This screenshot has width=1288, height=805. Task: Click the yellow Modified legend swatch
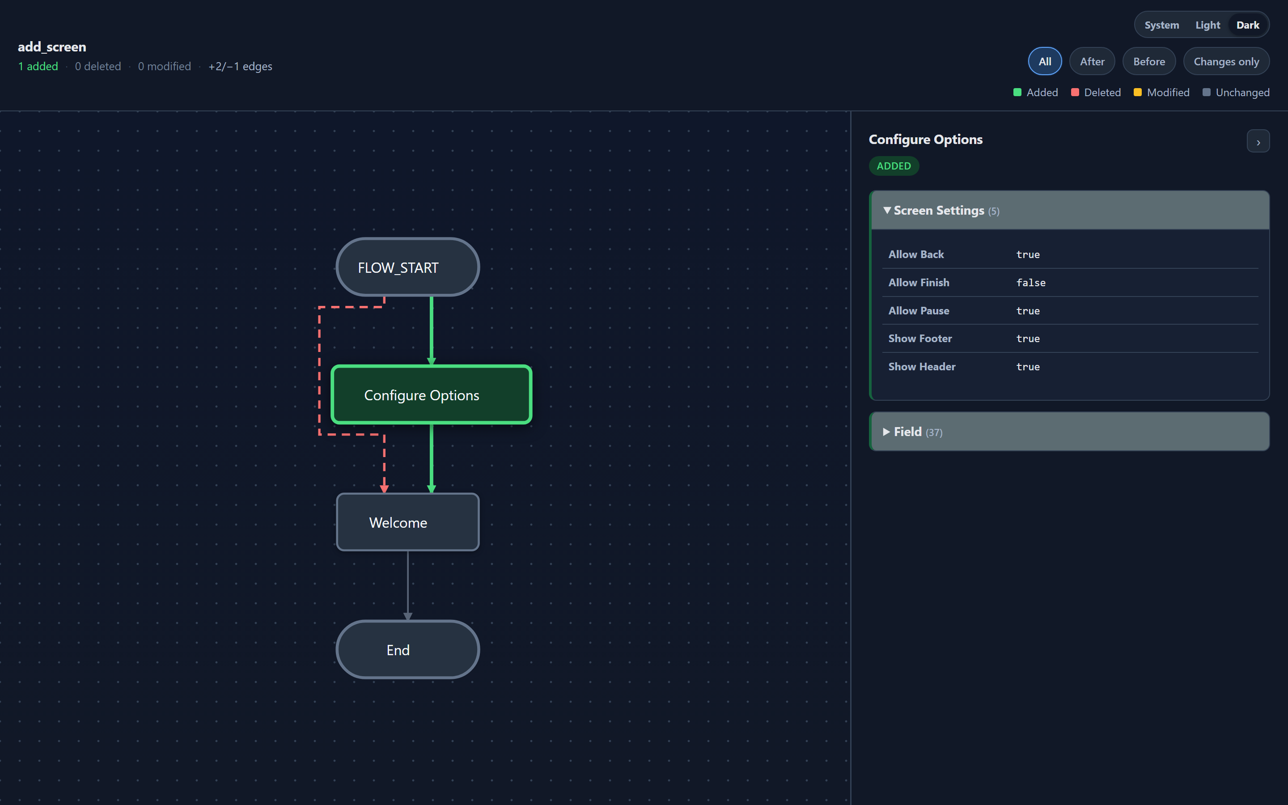(x=1137, y=93)
